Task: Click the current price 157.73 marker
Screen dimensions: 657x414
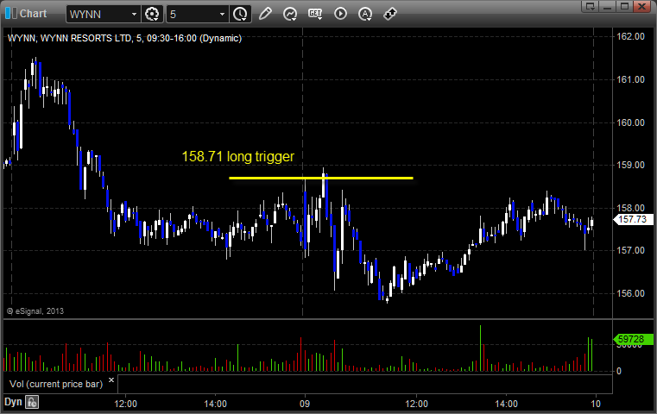Action: [x=633, y=219]
